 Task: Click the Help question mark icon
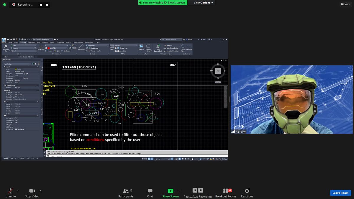(x=209, y=40)
